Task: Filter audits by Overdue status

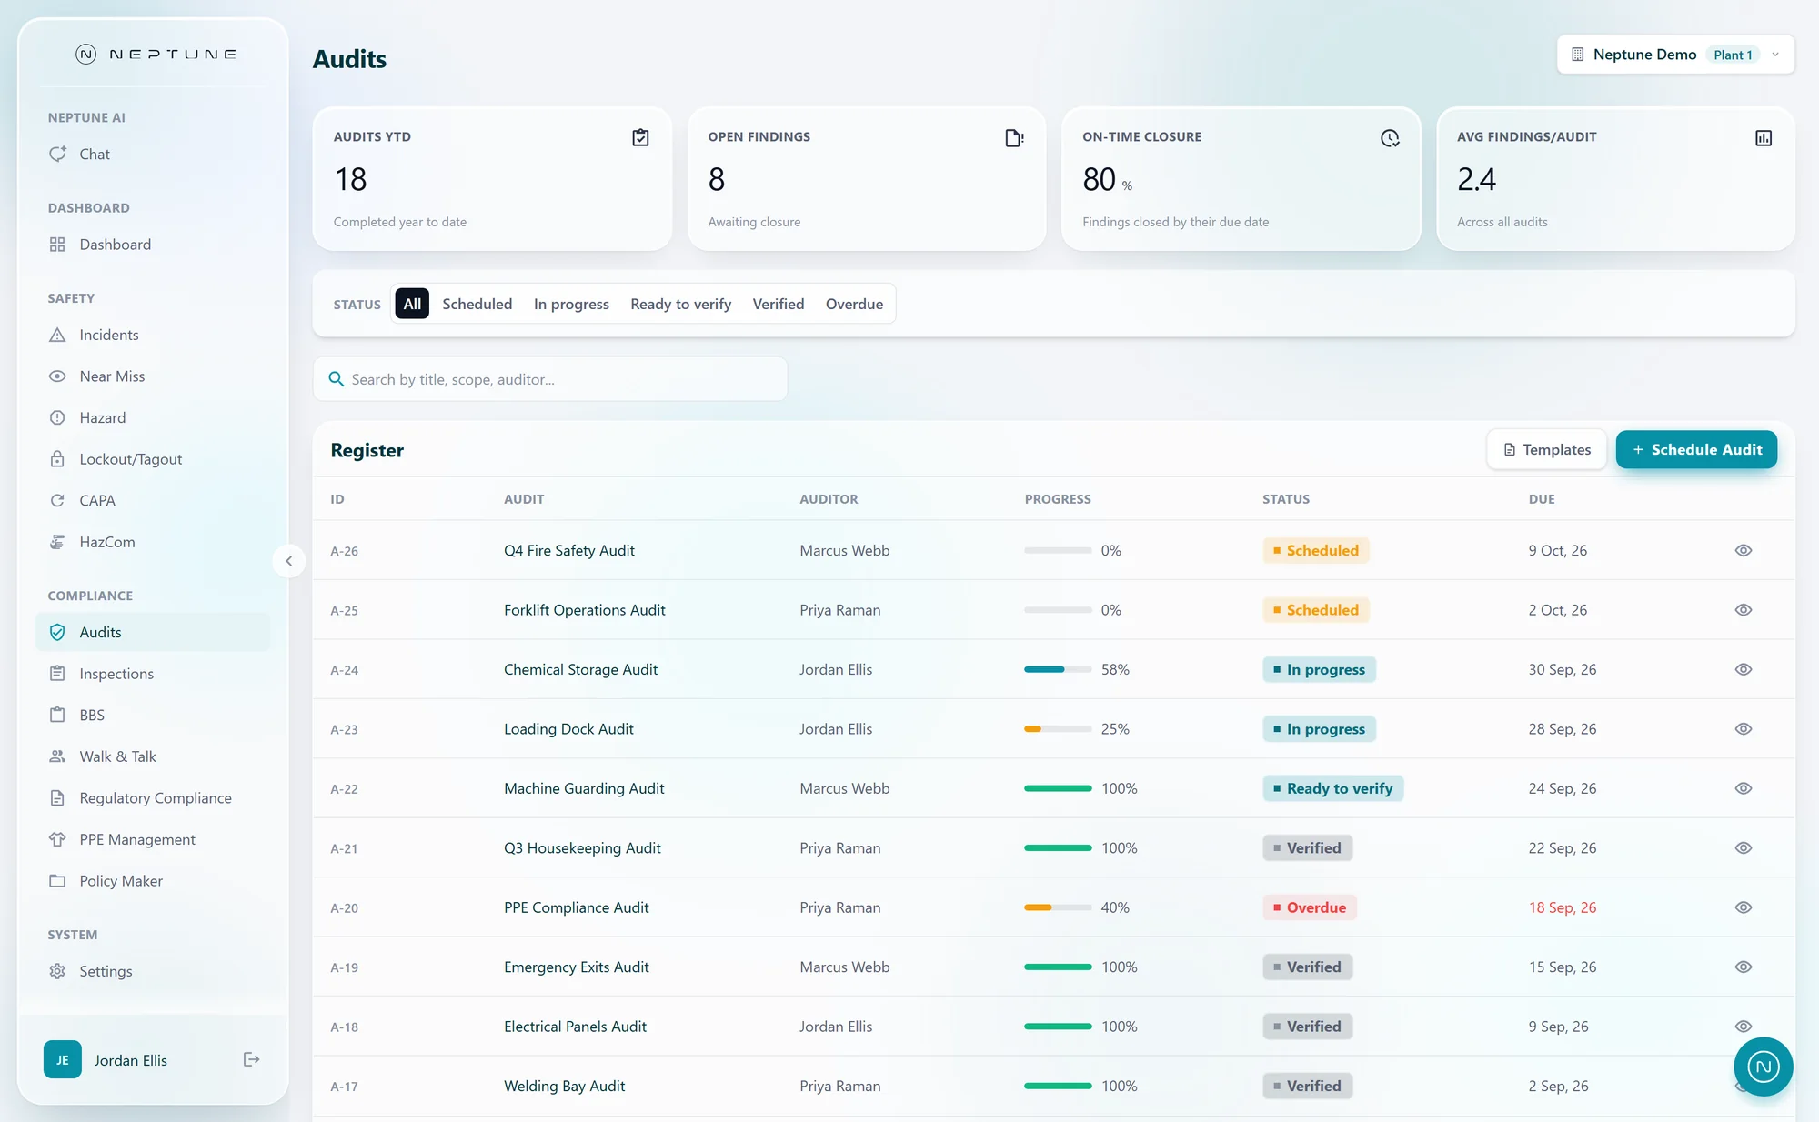Action: 854,304
